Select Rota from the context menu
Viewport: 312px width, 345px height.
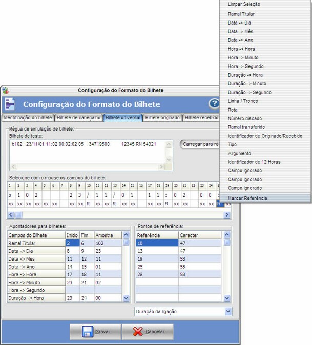(233, 110)
